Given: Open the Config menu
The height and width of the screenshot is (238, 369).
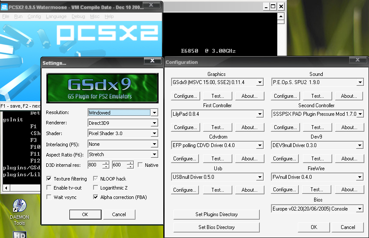Looking at the screenshot, I should (34, 16).
